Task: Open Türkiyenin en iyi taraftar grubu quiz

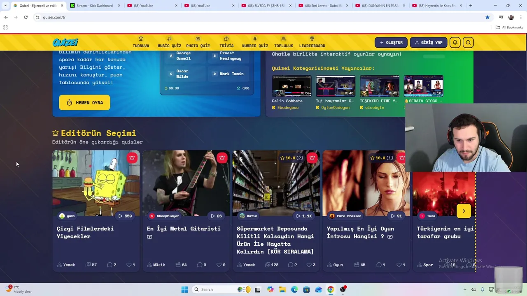Action: (x=445, y=232)
